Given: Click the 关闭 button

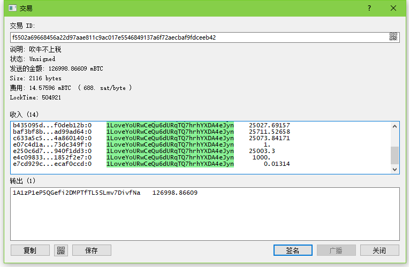Looking at the screenshot, I should [x=379, y=250].
